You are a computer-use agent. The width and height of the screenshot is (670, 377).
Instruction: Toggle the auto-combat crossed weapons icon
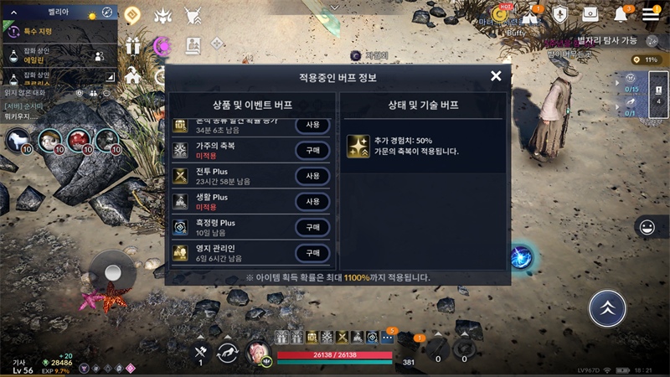200,353
